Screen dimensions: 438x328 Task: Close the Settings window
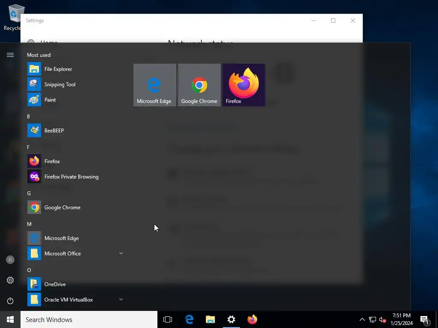[x=353, y=20]
